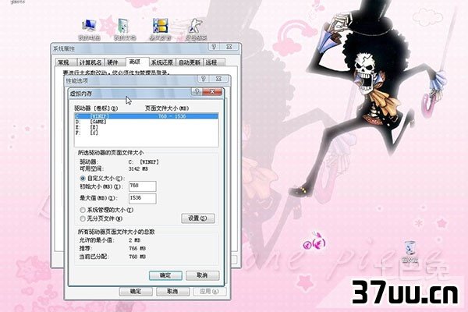Switch to the 自动更新 tab
The image size is (468, 312).
click(x=190, y=62)
